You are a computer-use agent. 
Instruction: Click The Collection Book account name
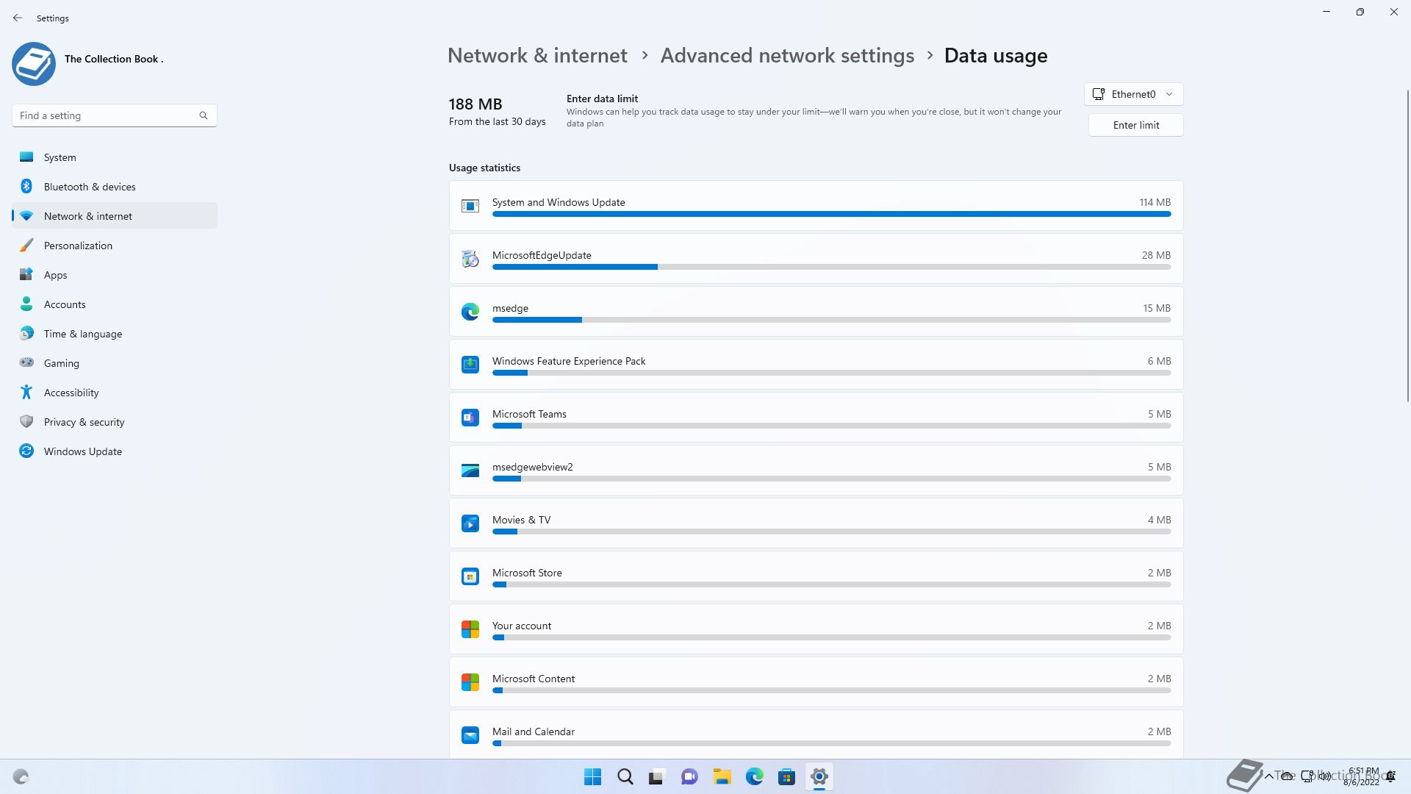coord(114,59)
